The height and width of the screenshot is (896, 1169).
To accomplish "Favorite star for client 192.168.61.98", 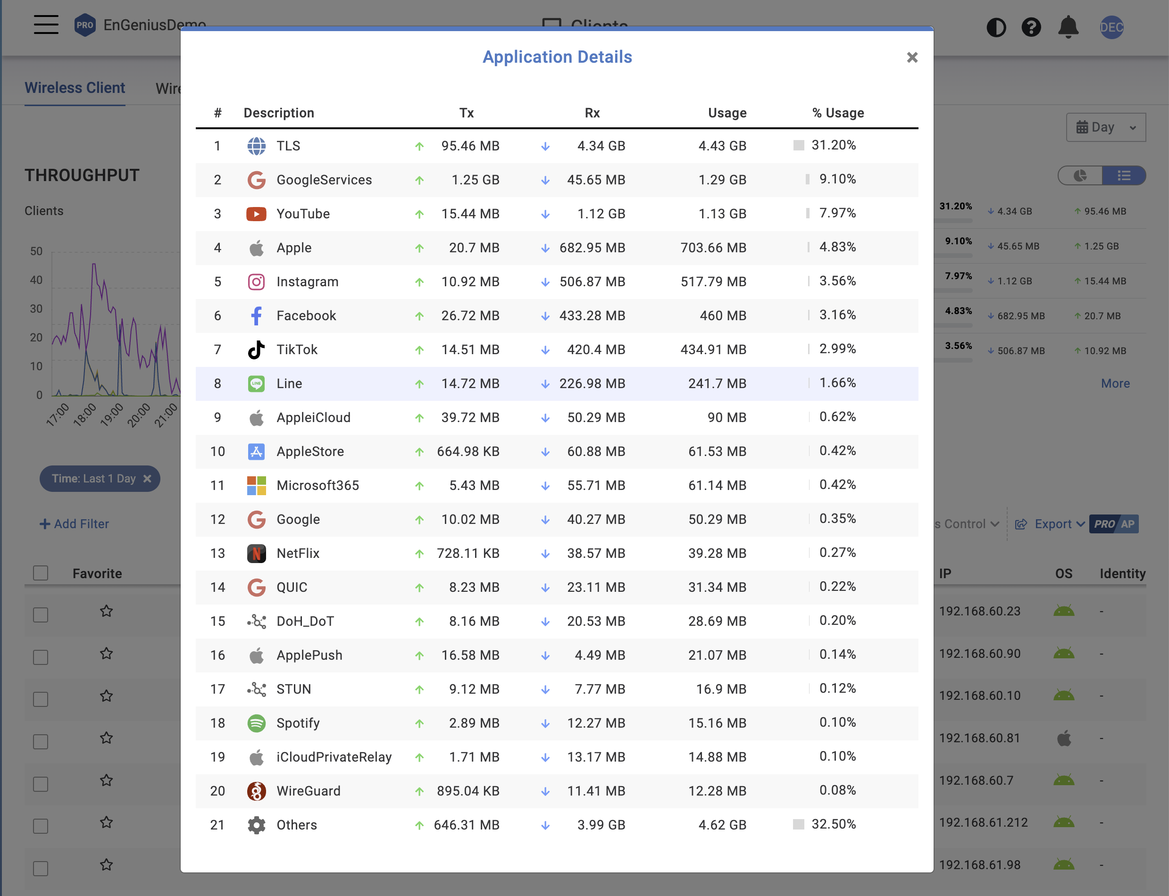I will (x=107, y=864).
